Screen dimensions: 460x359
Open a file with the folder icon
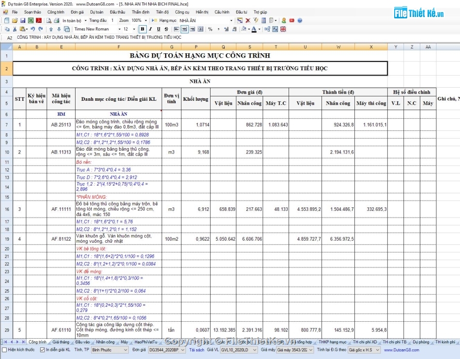15,20
